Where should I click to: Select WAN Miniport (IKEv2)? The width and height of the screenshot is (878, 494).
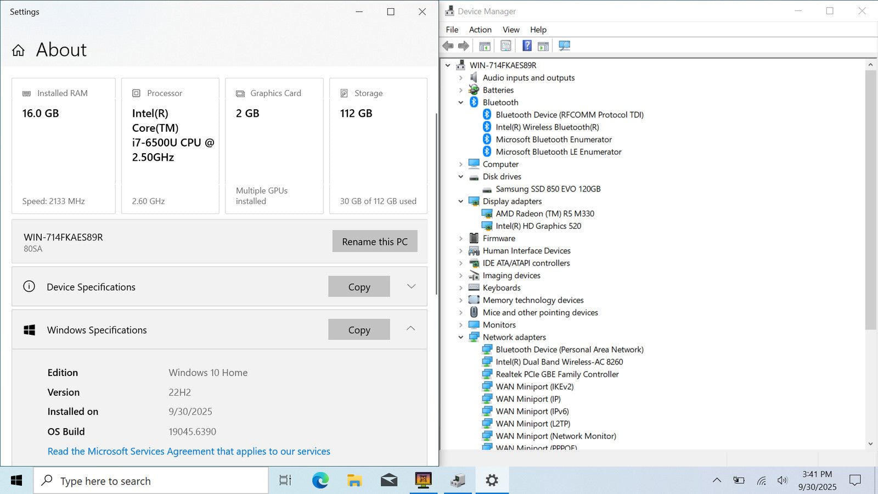[x=534, y=386]
